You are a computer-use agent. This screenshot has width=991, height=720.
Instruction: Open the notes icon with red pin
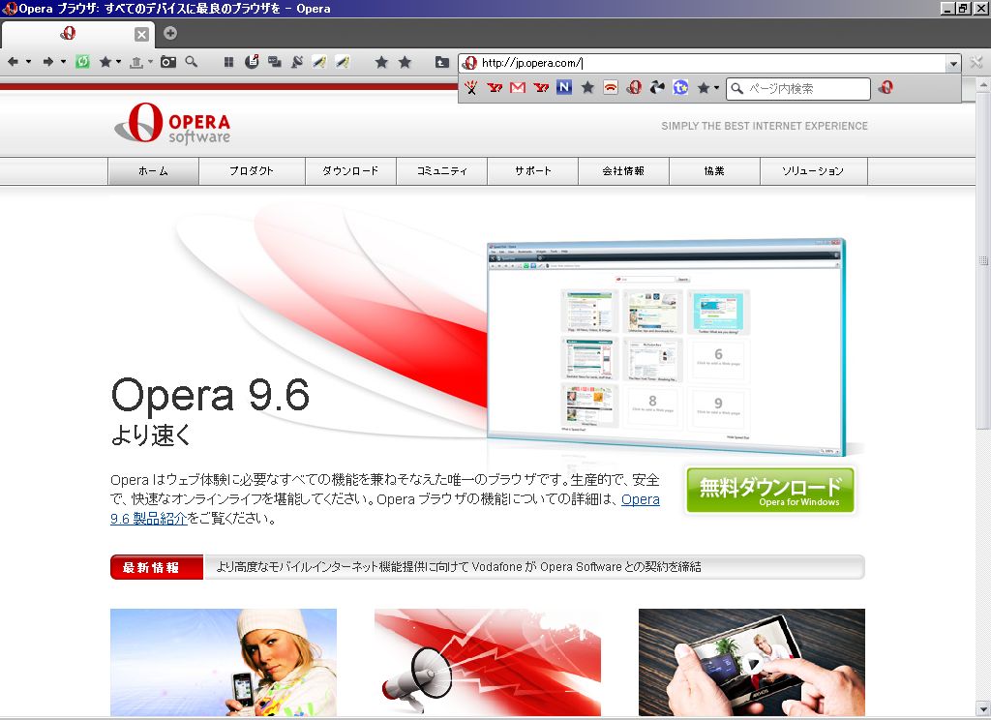[x=252, y=62]
